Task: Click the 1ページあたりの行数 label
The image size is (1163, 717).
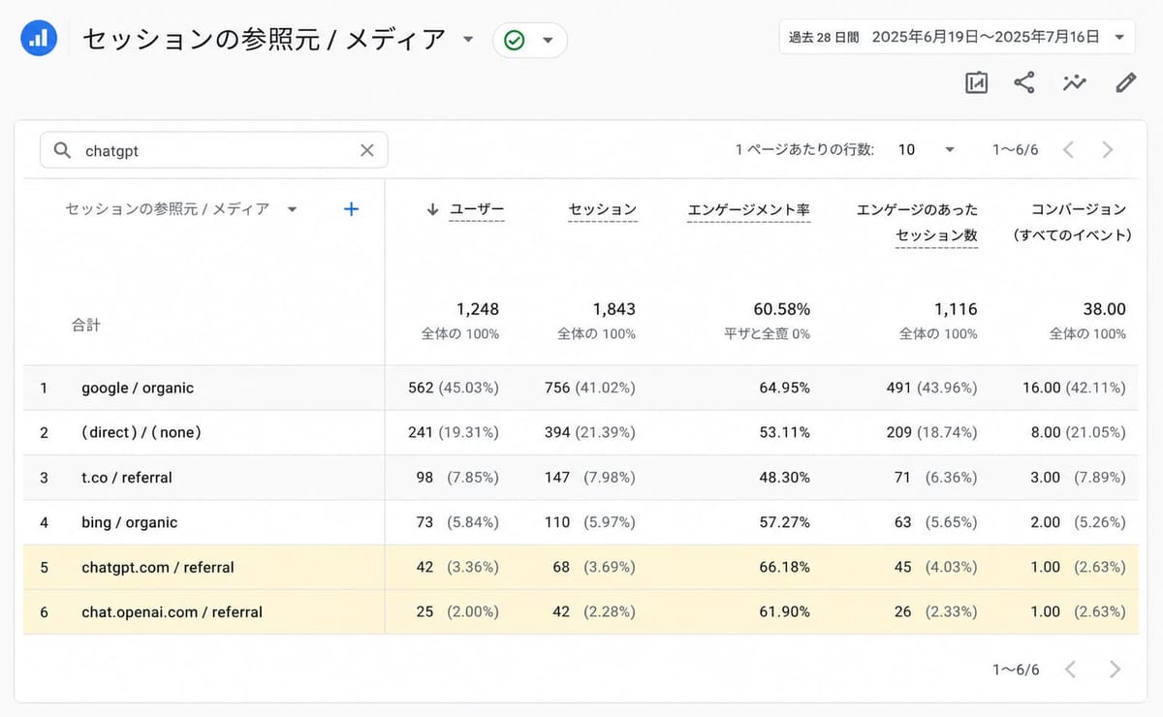Action: point(804,149)
